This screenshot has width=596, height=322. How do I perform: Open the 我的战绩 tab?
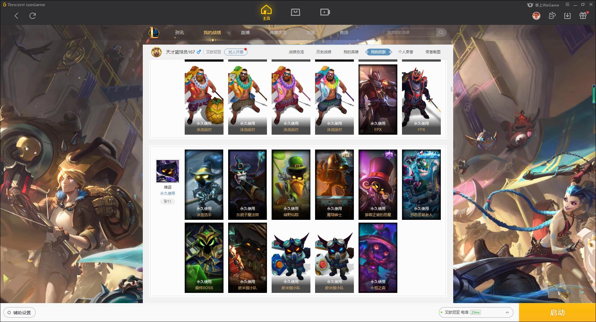tap(212, 33)
